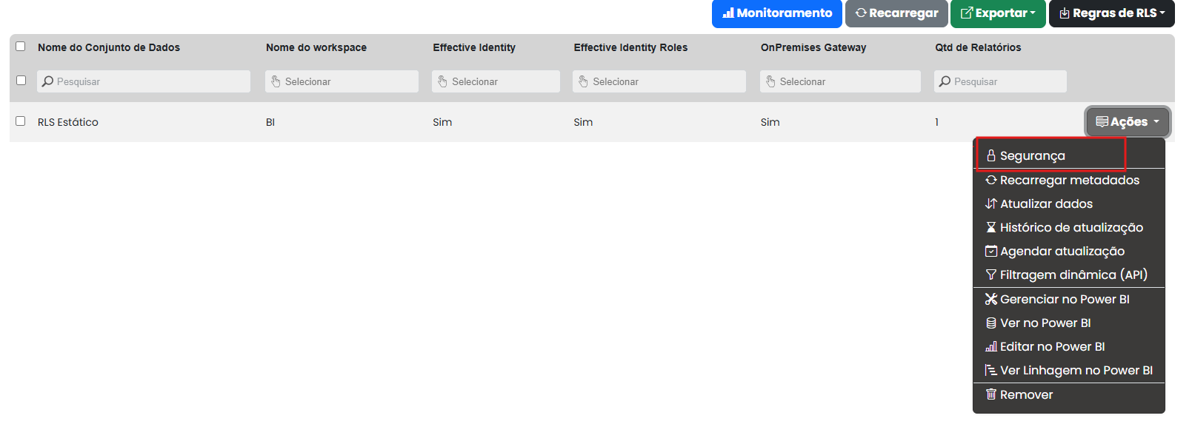Click the trash icon next to Remover
This screenshot has width=1192, height=421.
pyautogui.click(x=990, y=394)
